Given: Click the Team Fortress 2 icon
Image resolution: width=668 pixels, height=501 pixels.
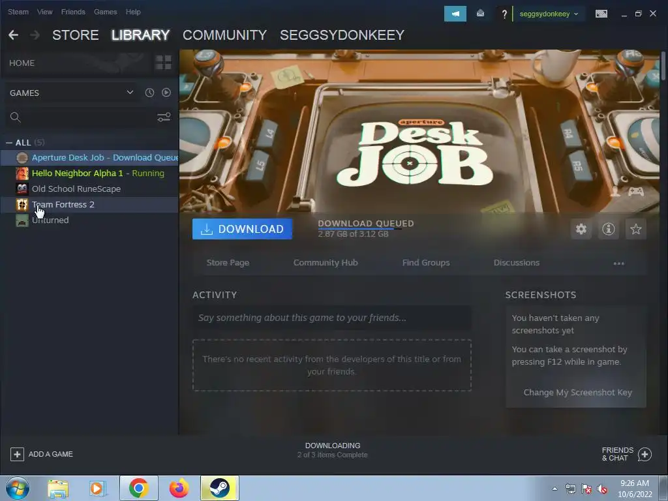Looking at the screenshot, I should point(22,204).
